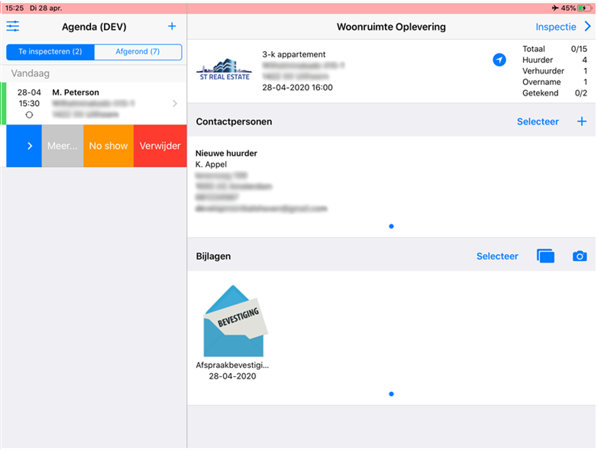Tap the 'Woonruimte Oplevering' title
The height and width of the screenshot is (451, 598).
click(391, 27)
